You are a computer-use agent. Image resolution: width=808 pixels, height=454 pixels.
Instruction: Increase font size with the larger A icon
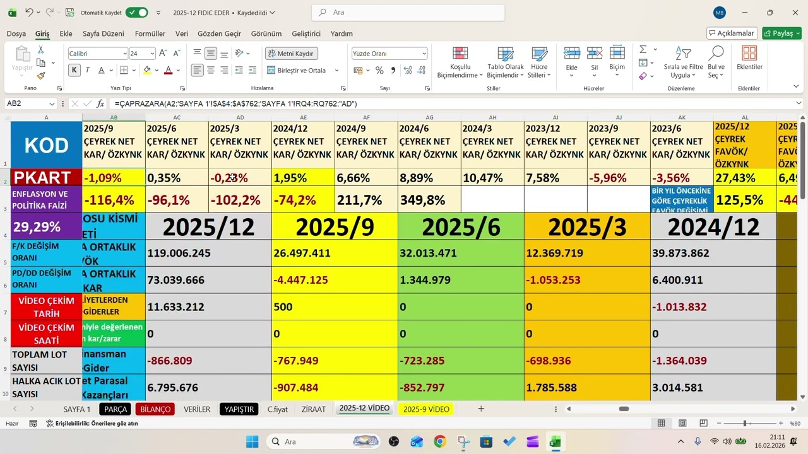[163, 54]
